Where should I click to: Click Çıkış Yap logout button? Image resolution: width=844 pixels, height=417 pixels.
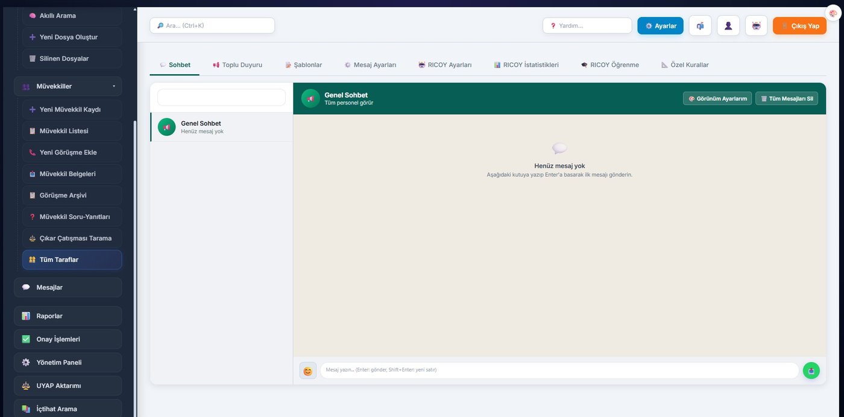tap(799, 26)
